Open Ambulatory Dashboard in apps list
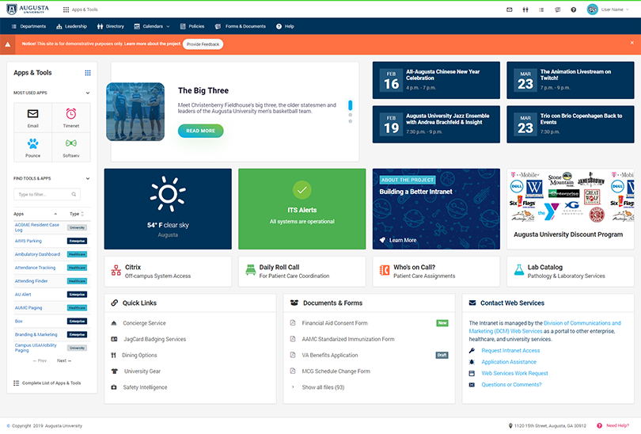Image resolution: width=641 pixels, height=434 pixels. pos(37,254)
